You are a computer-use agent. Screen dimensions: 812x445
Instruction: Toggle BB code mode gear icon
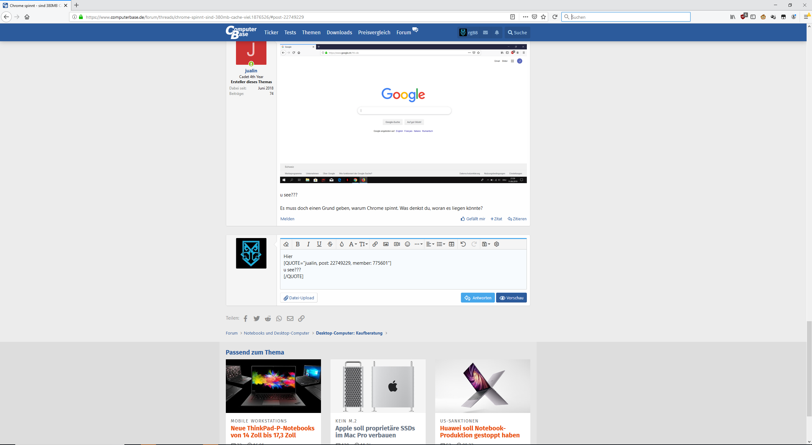[497, 244]
